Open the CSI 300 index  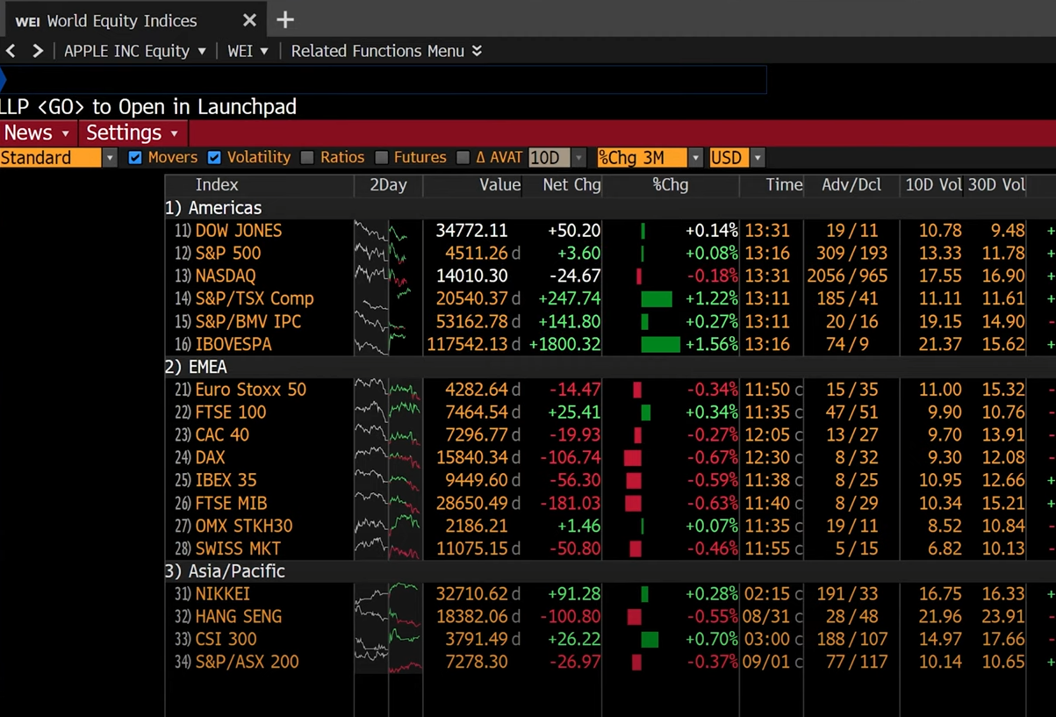coord(226,640)
